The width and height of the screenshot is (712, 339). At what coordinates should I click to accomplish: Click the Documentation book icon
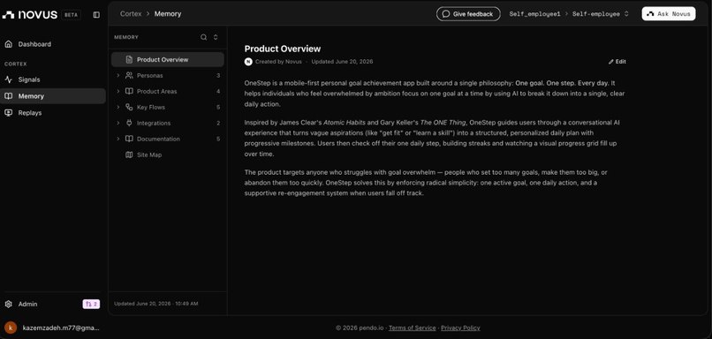click(x=129, y=139)
